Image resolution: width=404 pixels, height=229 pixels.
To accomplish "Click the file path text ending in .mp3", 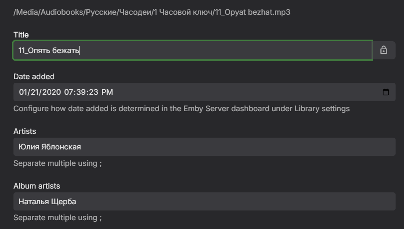I will click(152, 12).
